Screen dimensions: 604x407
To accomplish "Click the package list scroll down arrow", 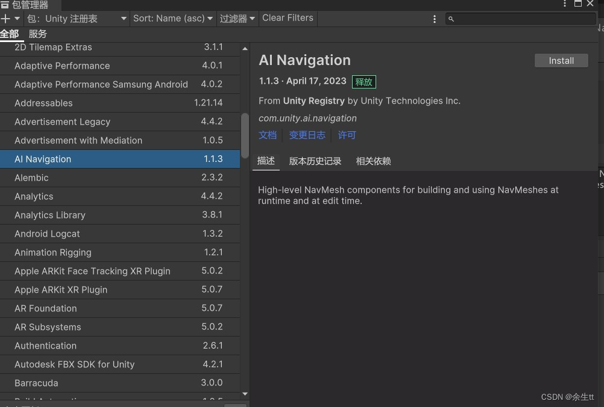I will click(x=245, y=394).
